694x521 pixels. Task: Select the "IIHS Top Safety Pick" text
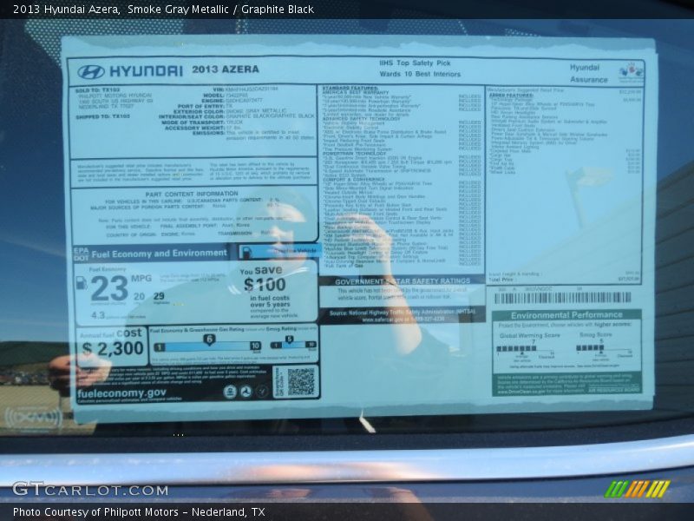[x=415, y=63]
